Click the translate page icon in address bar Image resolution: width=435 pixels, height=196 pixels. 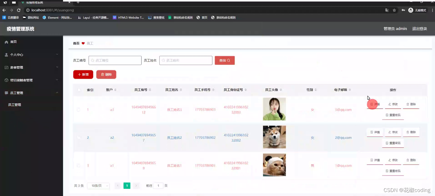387,10
